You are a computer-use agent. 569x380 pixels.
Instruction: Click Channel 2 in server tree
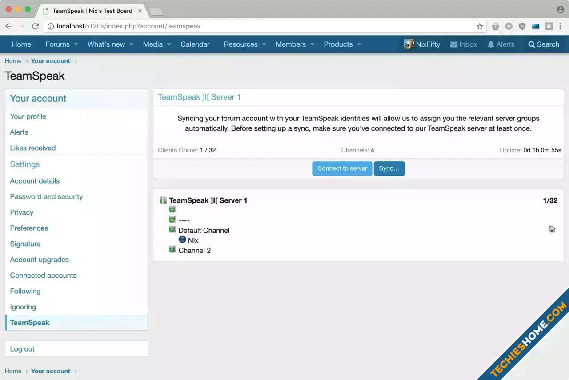point(195,250)
